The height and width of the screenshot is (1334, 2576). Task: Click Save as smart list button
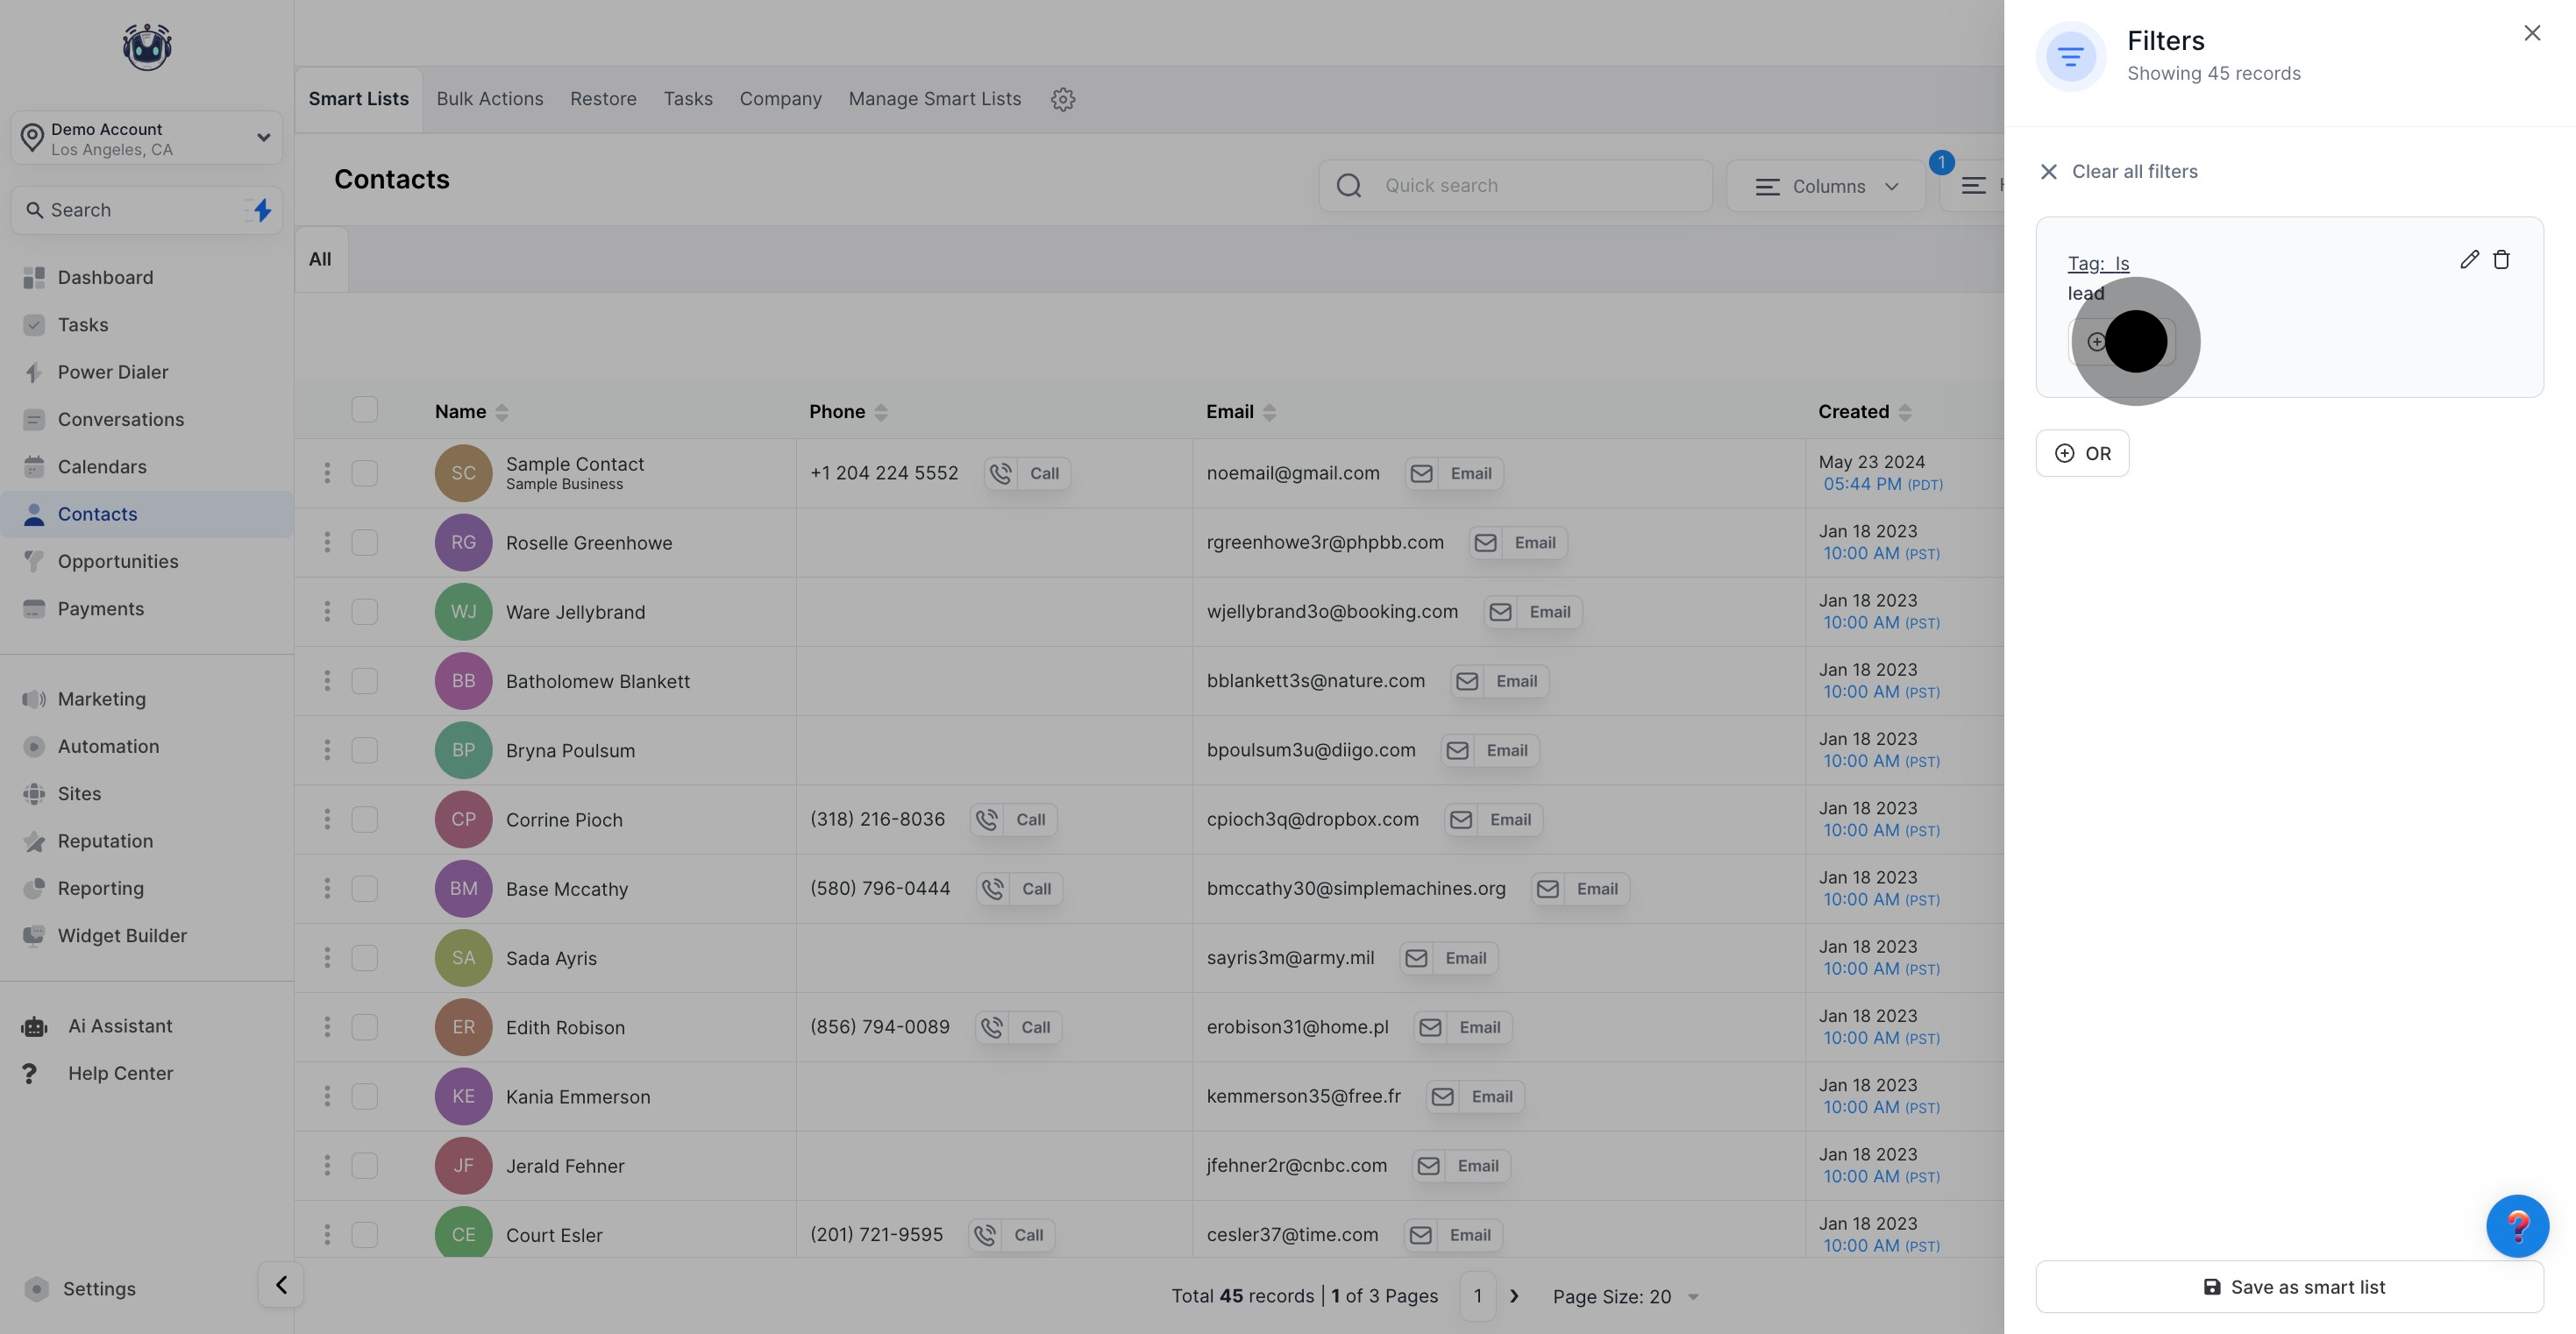[x=2289, y=1287]
